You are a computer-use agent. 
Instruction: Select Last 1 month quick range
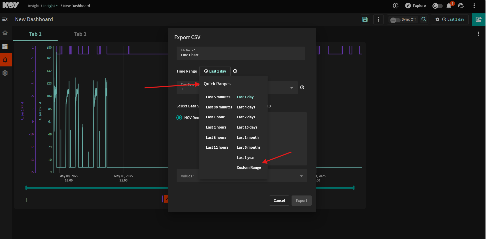248,137
